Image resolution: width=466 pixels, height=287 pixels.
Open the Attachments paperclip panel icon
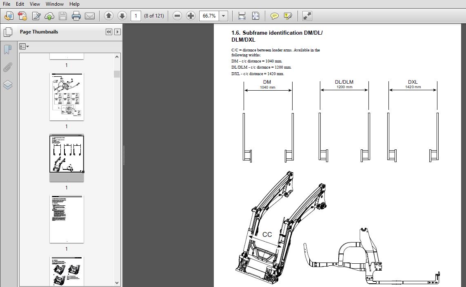[8, 67]
